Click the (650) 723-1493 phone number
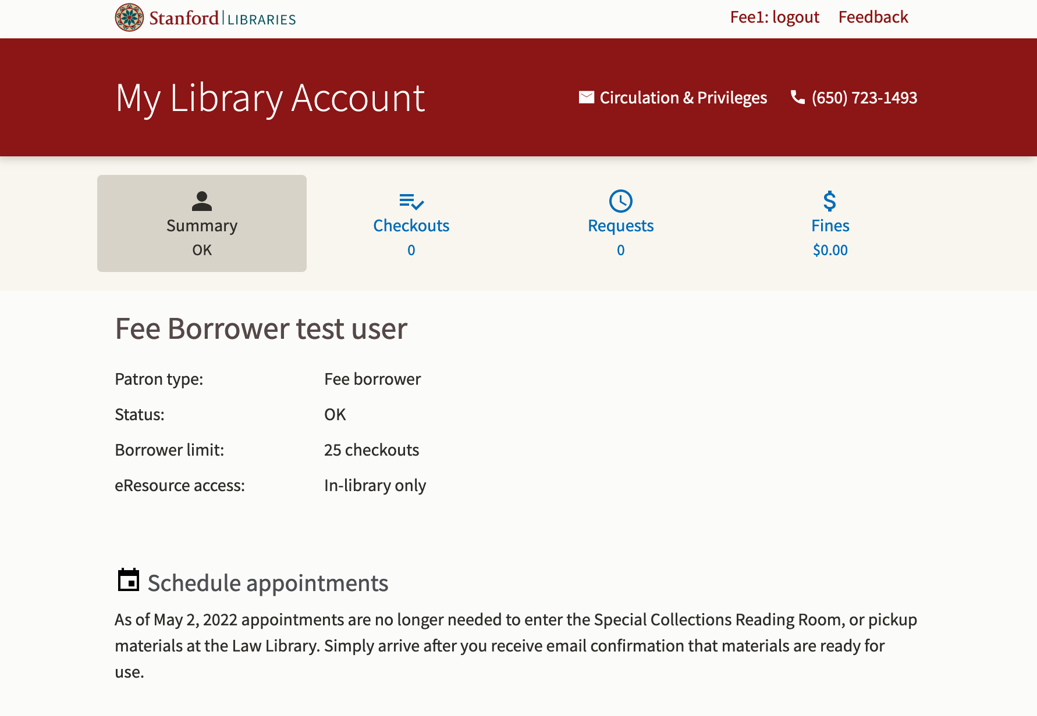1037x716 pixels. click(x=864, y=97)
